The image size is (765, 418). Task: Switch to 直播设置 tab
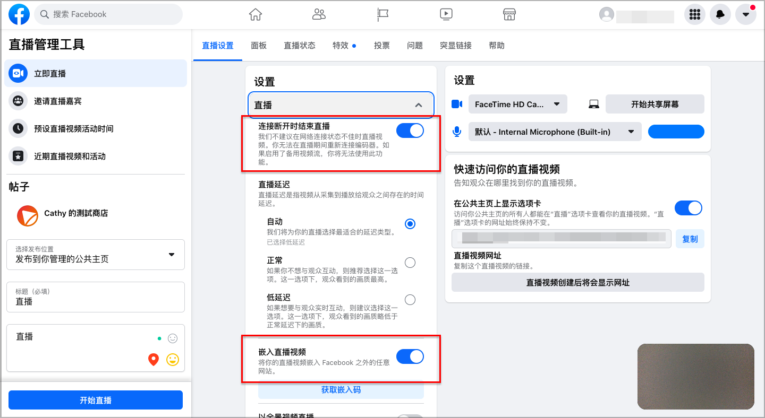(218, 46)
